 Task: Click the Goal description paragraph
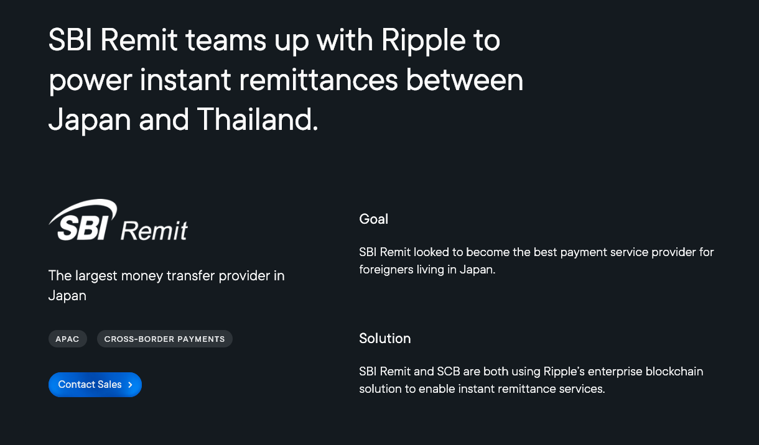coord(536,260)
